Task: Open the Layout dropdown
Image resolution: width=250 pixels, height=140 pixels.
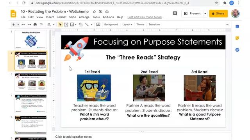Action: tap(127, 24)
